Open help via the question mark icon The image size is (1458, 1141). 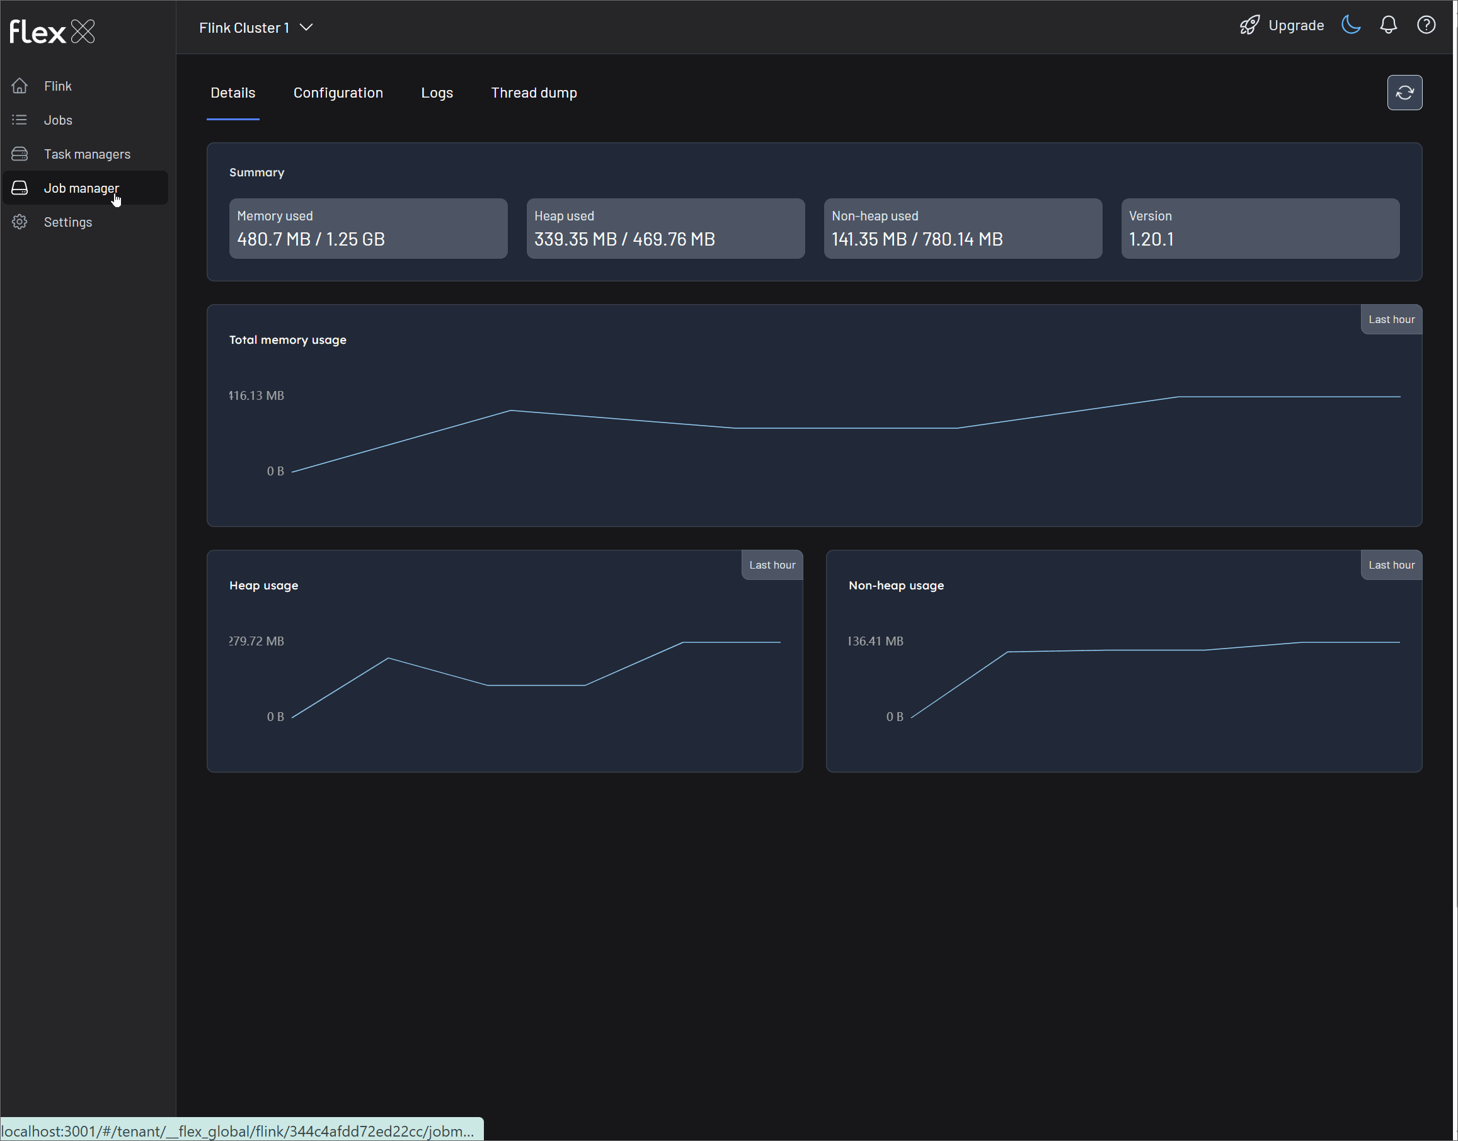click(x=1426, y=25)
